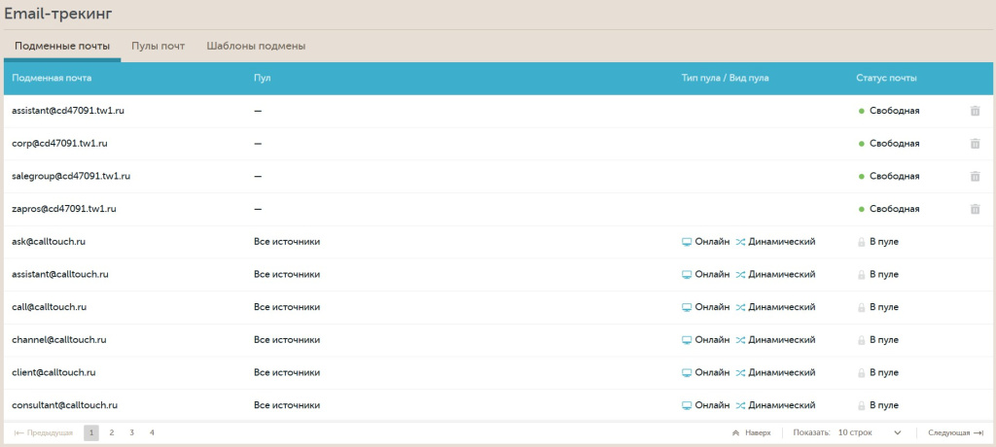Click the lock icon in the assistant@calltouch.ru row
Screen dimensions: 996x447
(862, 275)
